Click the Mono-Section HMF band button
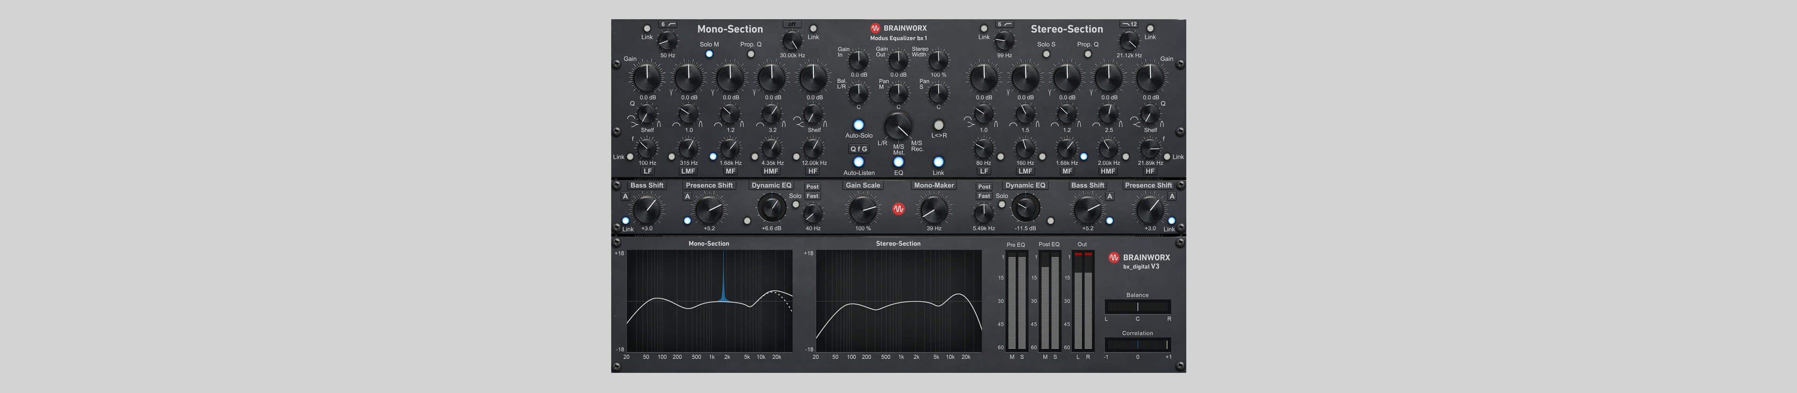 [x=771, y=171]
